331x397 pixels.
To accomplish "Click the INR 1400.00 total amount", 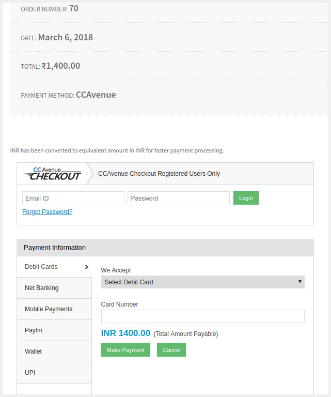I will [125, 333].
